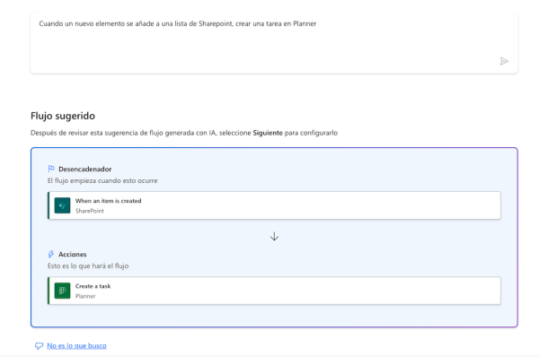Click the Acciones lightning bolt icon
Image resolution: width=539 pixels, height=357 pixels.
[51, 254]
